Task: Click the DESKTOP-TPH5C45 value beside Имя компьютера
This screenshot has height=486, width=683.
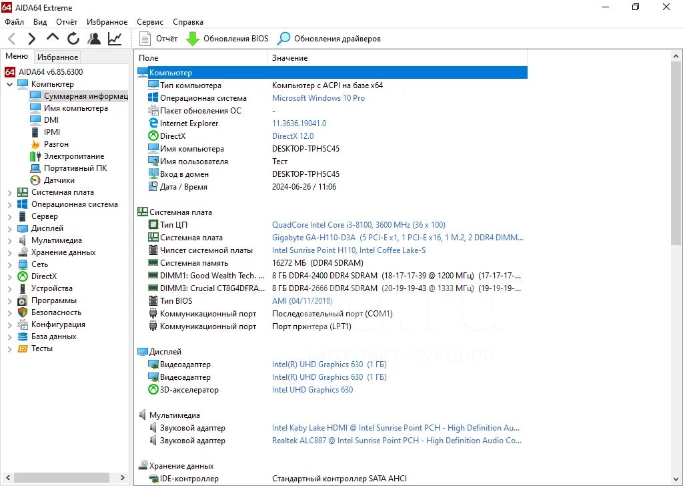Action: (305, 149)
